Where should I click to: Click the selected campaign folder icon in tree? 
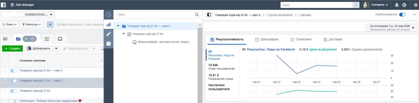click(124, 26)
